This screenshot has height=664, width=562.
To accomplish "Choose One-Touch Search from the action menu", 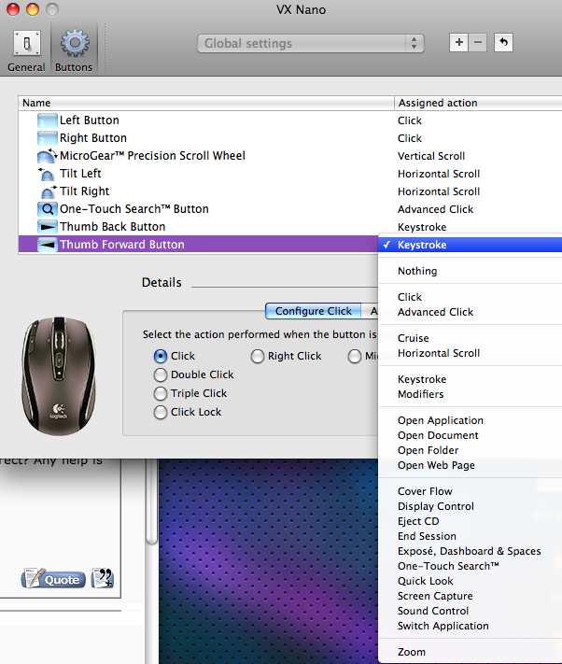I will click(x=471, y=566).
